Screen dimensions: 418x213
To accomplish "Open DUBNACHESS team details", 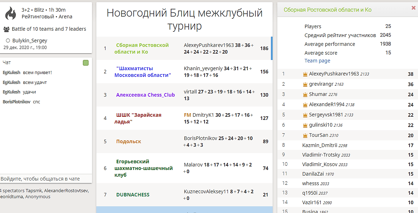I will 133,195.
